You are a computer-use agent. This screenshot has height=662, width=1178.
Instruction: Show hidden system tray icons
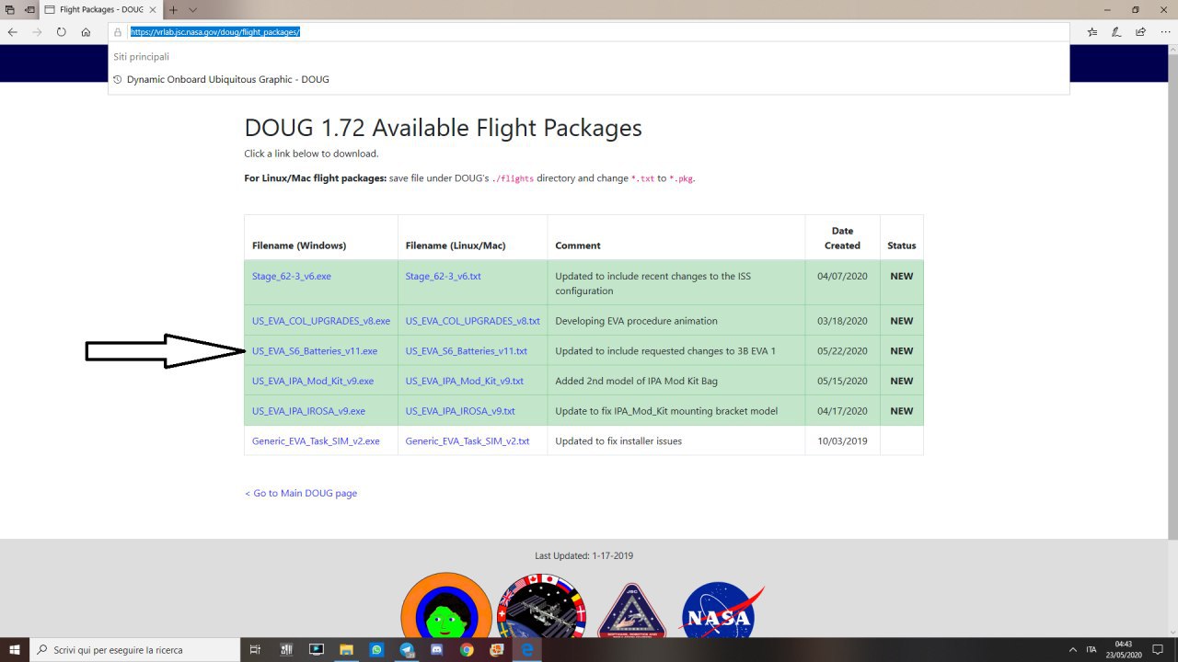[1073, 649]
